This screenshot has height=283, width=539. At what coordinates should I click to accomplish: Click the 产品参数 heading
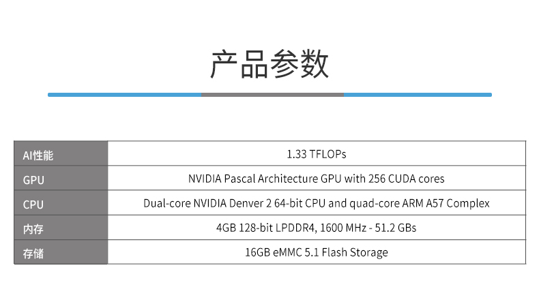point(269,64)
